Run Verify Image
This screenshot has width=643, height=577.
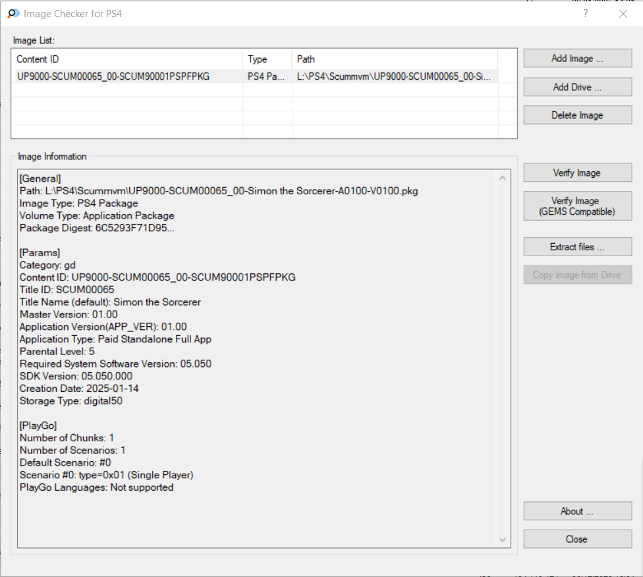click(577, 173)
